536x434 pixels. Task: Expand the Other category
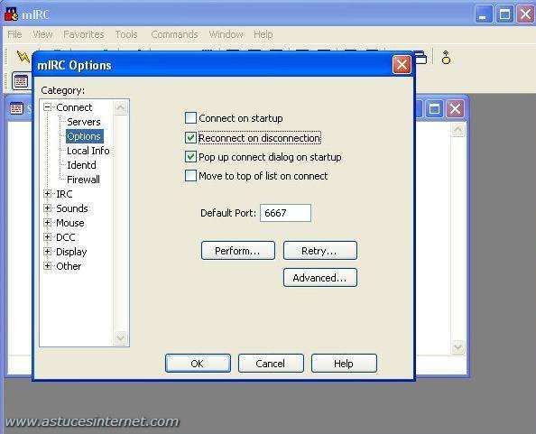pyautogui.click(x=48, y=266)
